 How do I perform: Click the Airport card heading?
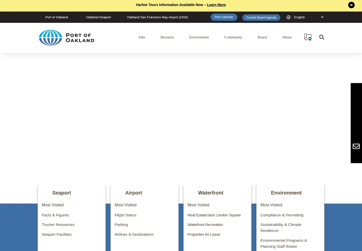pyautogui.click(x=133, y=193)
